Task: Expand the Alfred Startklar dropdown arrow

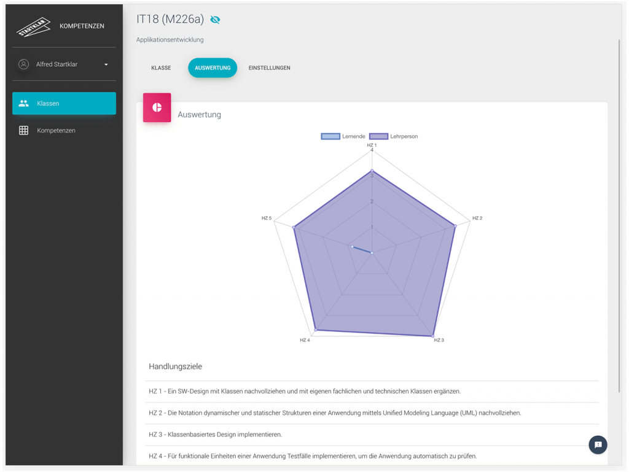Action: (x=106, y=64)
